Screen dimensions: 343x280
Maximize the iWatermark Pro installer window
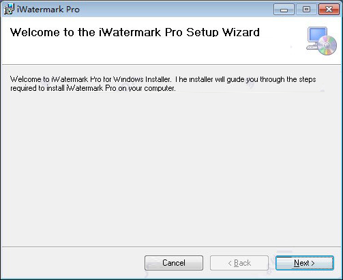point(306,10)
